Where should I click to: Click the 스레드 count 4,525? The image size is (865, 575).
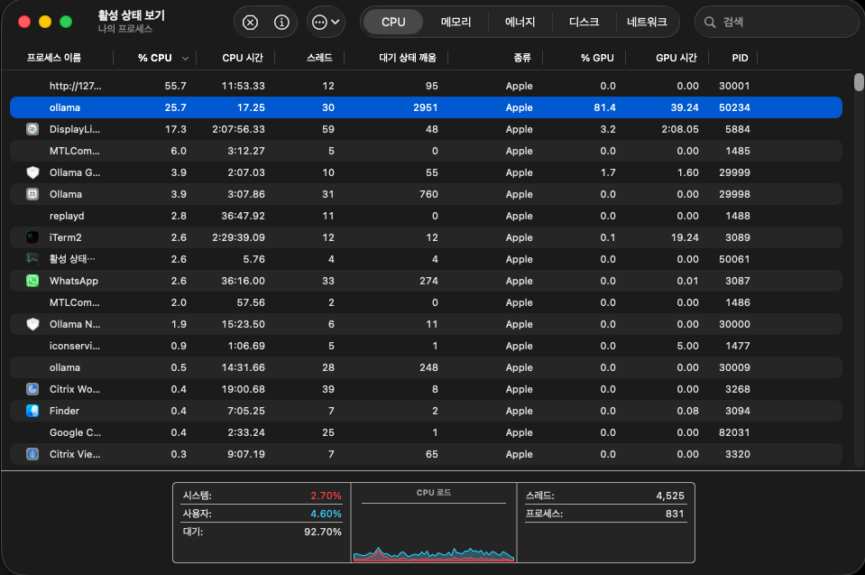pyautogui.click(x=669, y=496)
